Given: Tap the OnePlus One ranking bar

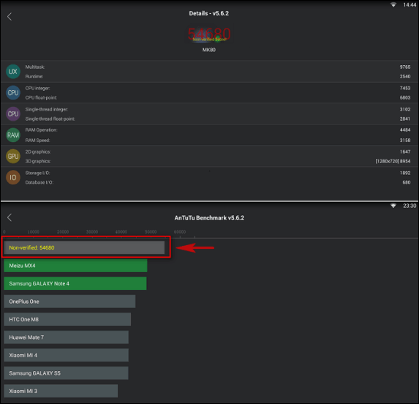Looking at the screenshot, I should 69,302.
